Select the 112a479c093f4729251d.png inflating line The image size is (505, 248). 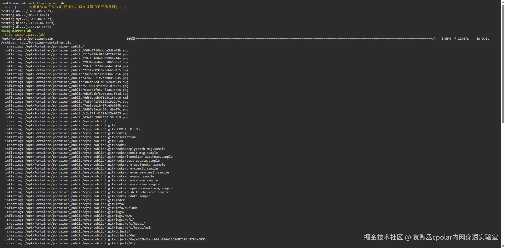click(67, 54)
